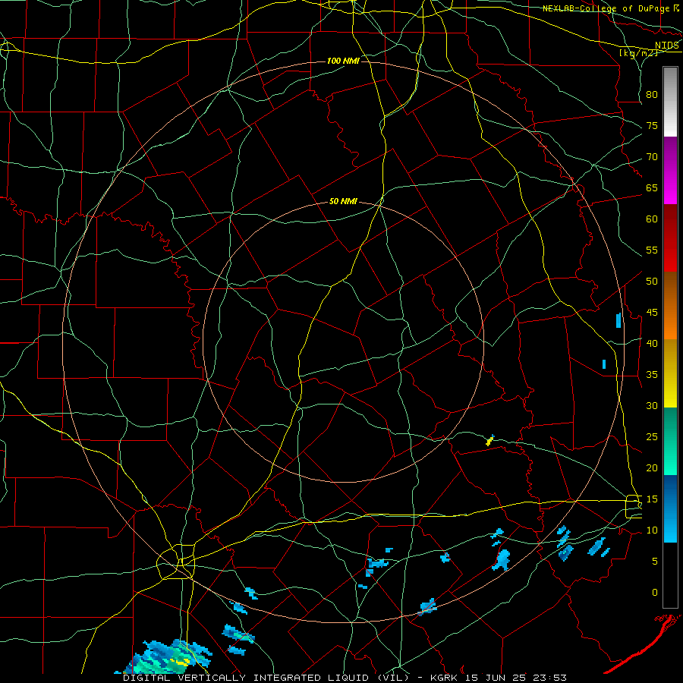
Task: Click the "[kg/m2]" units label
Action: coord(638,53)
